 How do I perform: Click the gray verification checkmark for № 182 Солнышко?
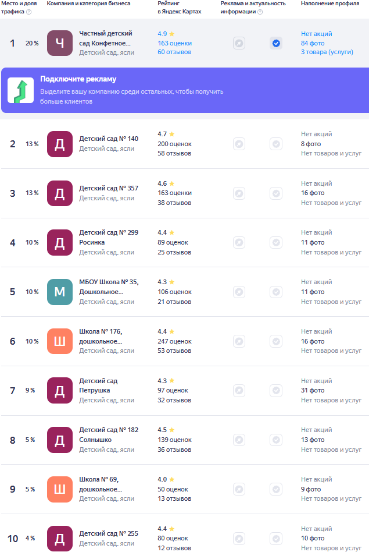pos(276,440)
